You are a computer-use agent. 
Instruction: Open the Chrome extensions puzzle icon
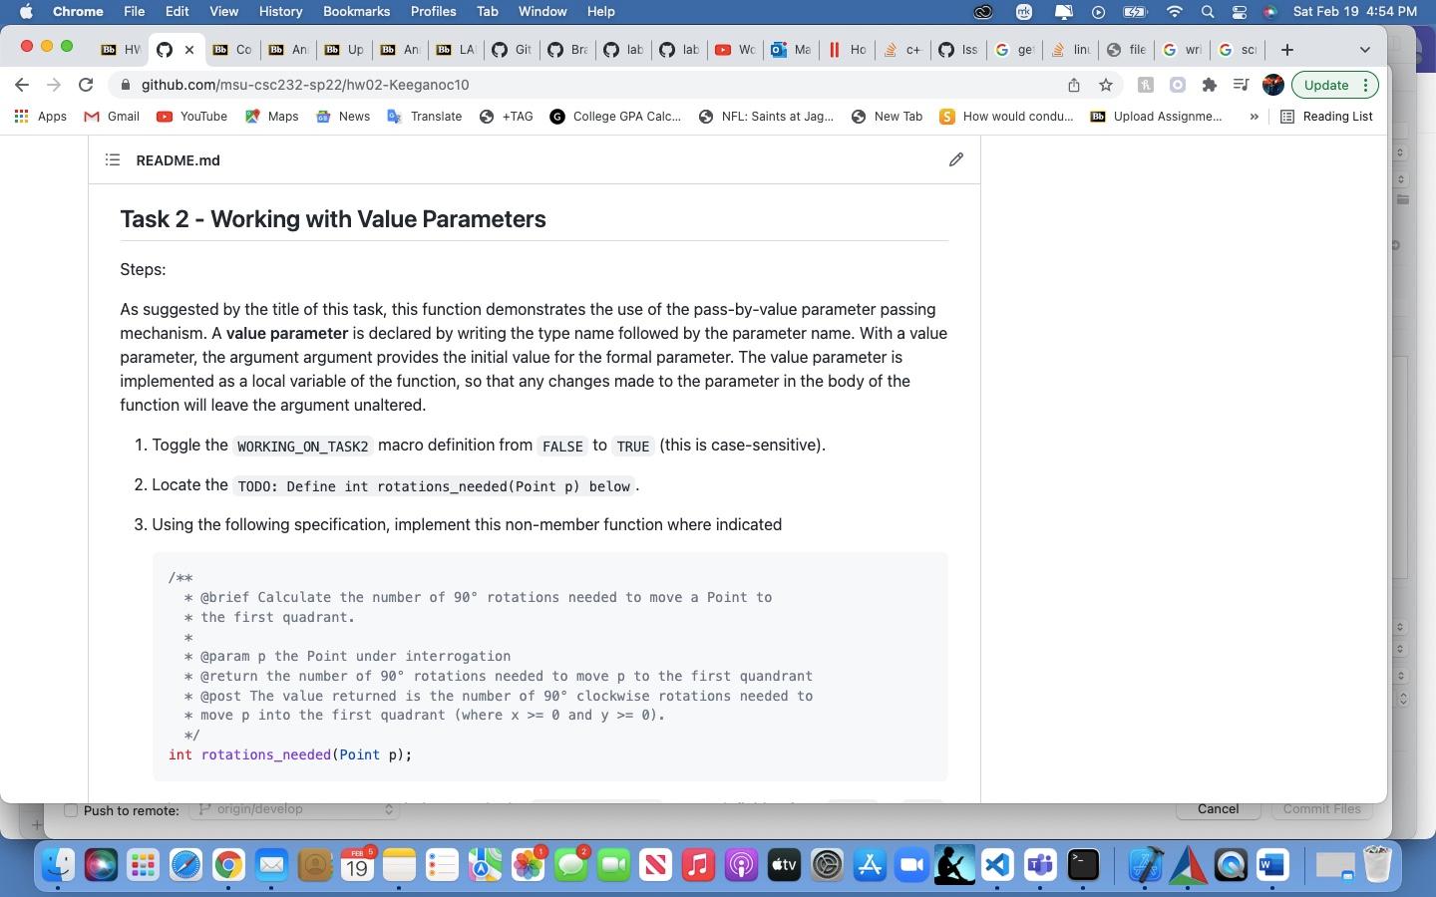point(1210,86)
